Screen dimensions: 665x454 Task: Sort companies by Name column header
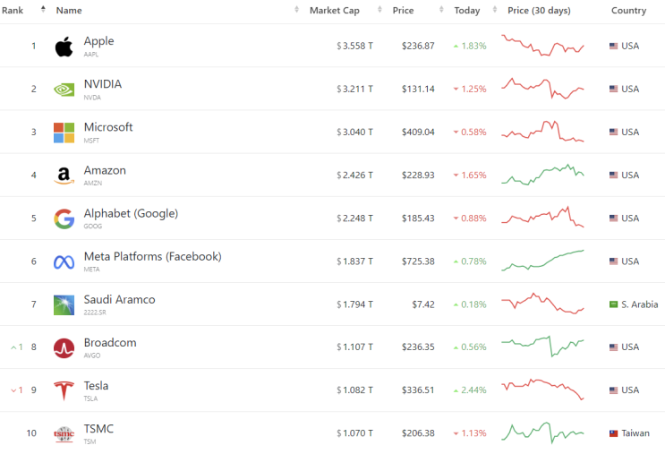pyautogui.click(x=69, y=11)
